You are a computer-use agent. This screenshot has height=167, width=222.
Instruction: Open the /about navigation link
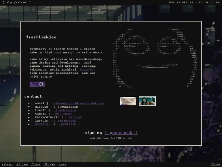tap(7, 164)
